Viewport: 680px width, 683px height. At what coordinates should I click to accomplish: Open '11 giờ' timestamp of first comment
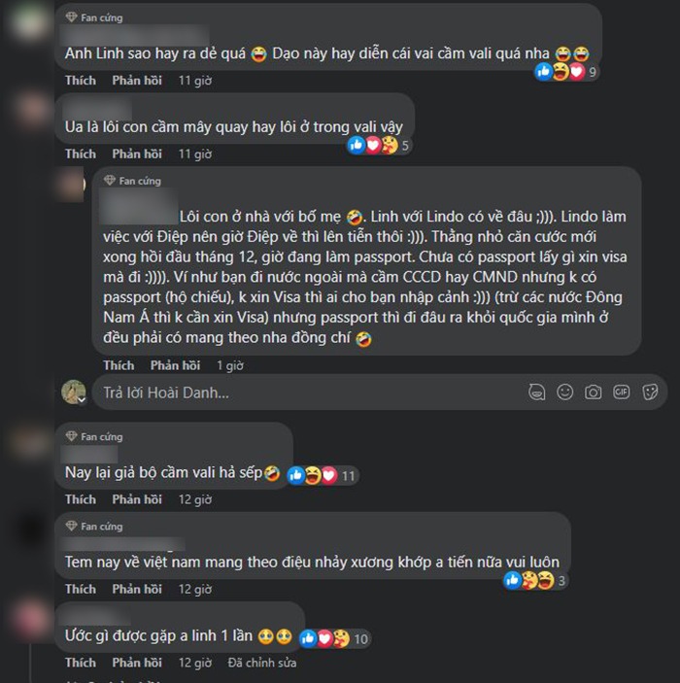pos(195,81)
